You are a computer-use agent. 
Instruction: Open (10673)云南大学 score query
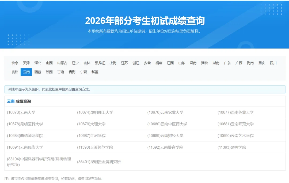(x=21, y=112)
